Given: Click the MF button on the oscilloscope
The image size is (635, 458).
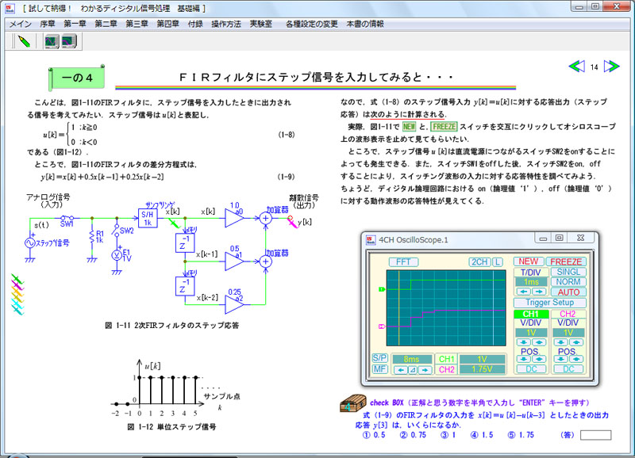Looking at the screenshot, I should (x=380, y=369).
